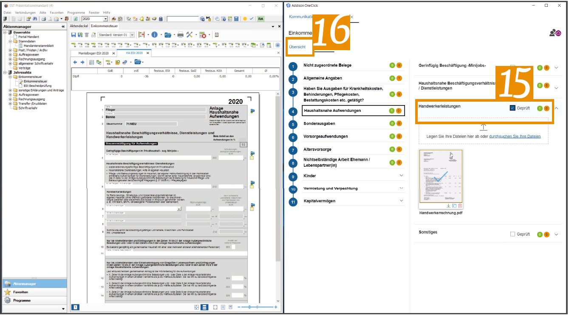Image resolution: width=569 pixels, height=316 pixels.
Task: Open the Datei menu
Action: click(7, 13)
